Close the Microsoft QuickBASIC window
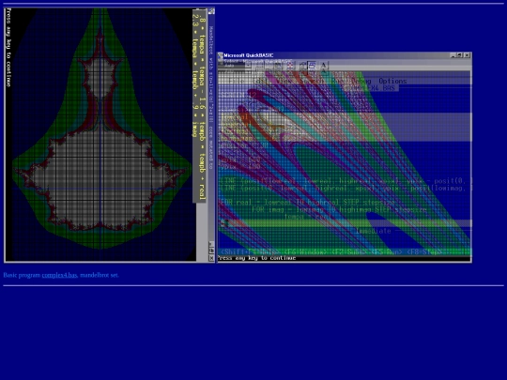The height and width of the screenshot is (380, 507). [468, 55]
